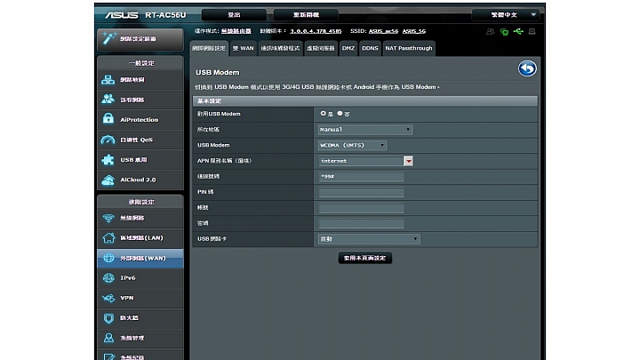The height and width of the screenshot is (360, 640).
Task: Click the last empty field above USB adapter
Action: [x=361, y=224]
